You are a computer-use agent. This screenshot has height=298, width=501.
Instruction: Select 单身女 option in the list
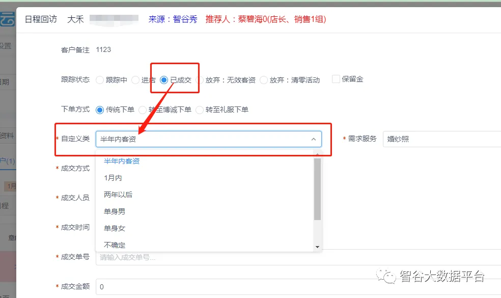pos(115,228)
